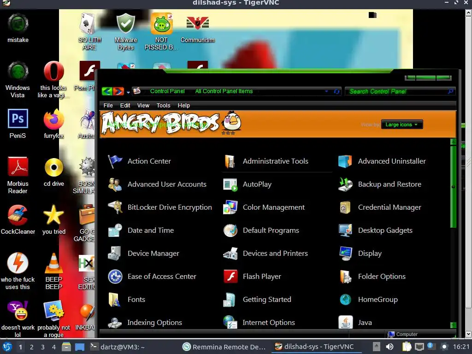472x354 pixels.
Task: Open the View menu
Action: click(x=143, y=106)
